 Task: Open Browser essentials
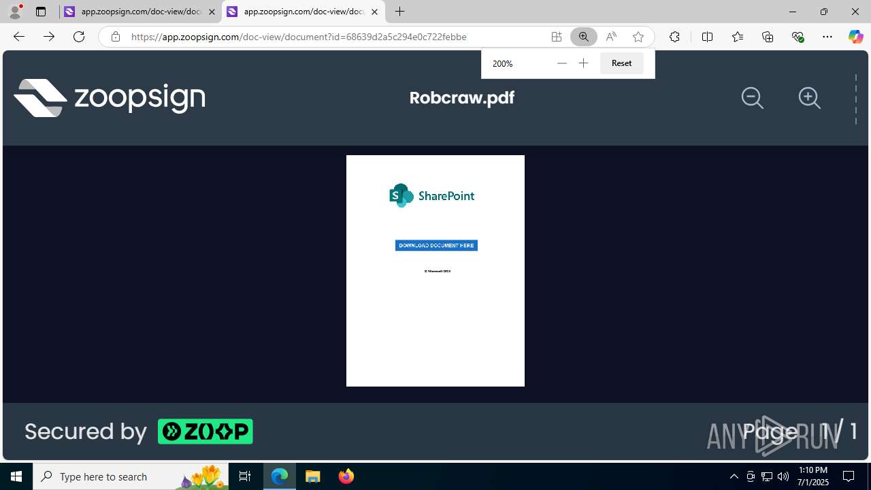[x=798, y=37]
